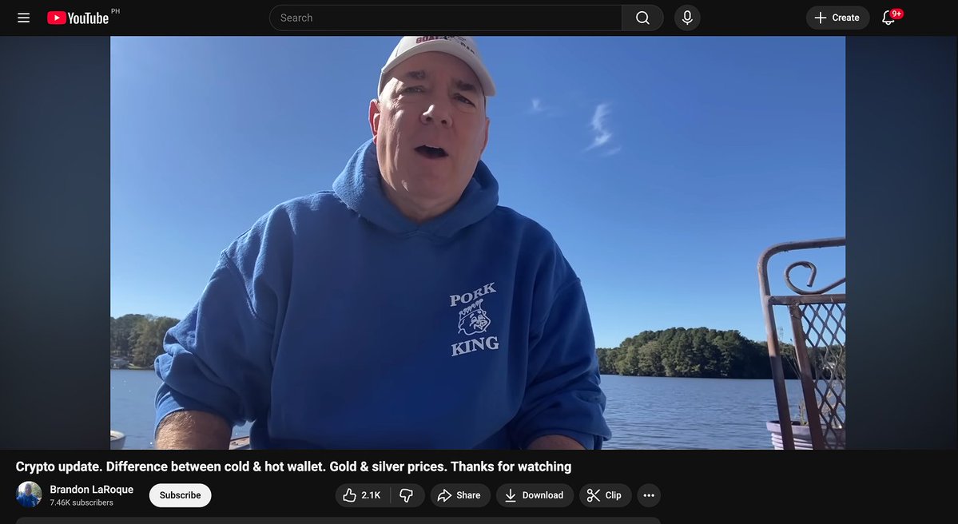Open more actions ellipsis menu
958x524 pixels.
click(649, 495)
